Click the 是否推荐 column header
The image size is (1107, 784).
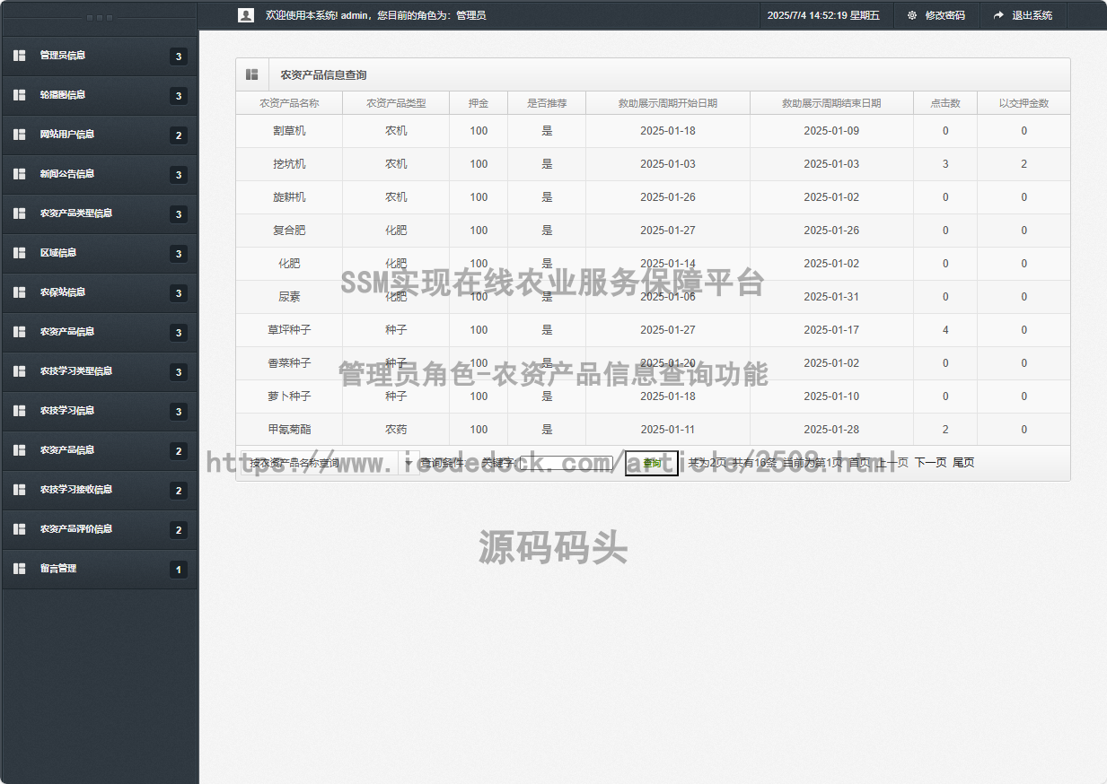tap(547, 103)
